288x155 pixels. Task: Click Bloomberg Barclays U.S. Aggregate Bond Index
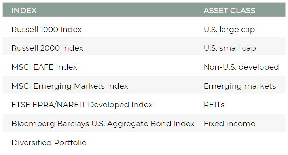coord(103,124)
